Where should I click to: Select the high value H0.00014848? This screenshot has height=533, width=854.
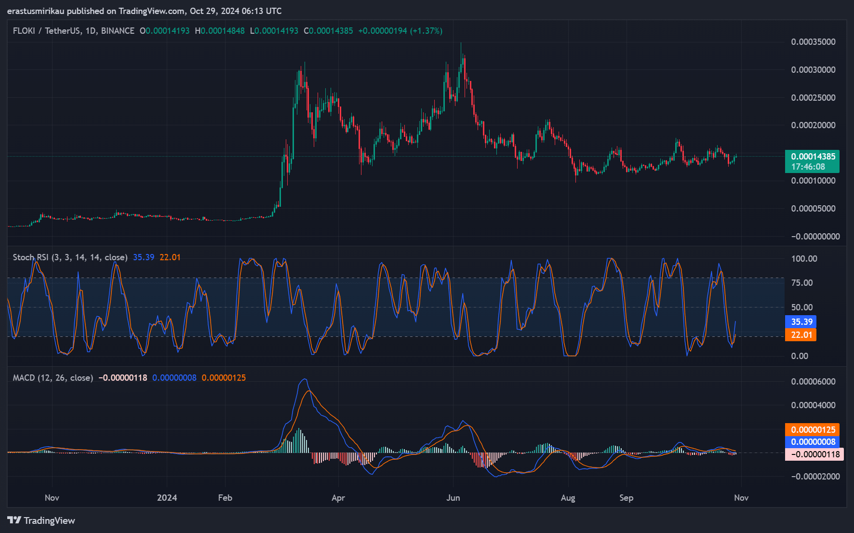pyautogui.click(x=220, y=31)
